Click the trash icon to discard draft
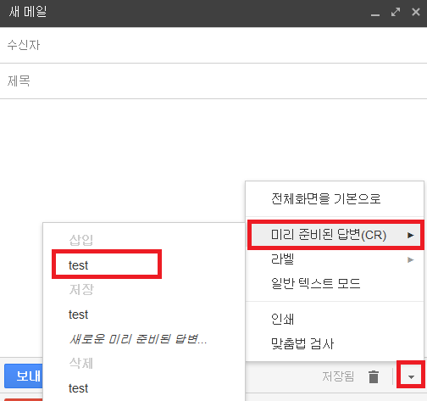Viewport: 427px width, 401px height. coord(374,376)
